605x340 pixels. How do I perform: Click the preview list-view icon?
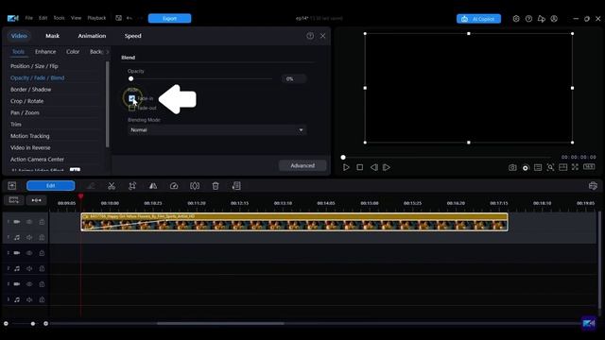[538, 168]
